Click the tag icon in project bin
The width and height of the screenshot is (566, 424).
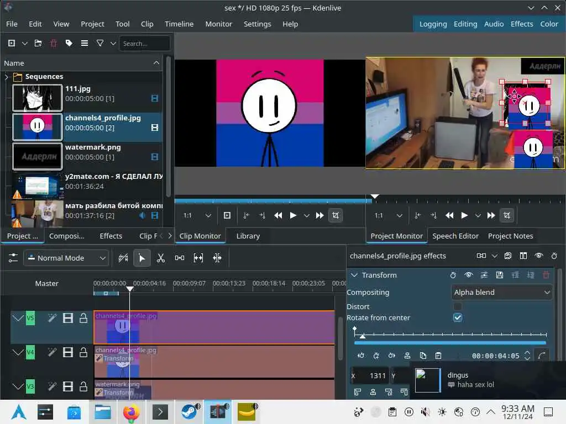(x=69, y=43)
